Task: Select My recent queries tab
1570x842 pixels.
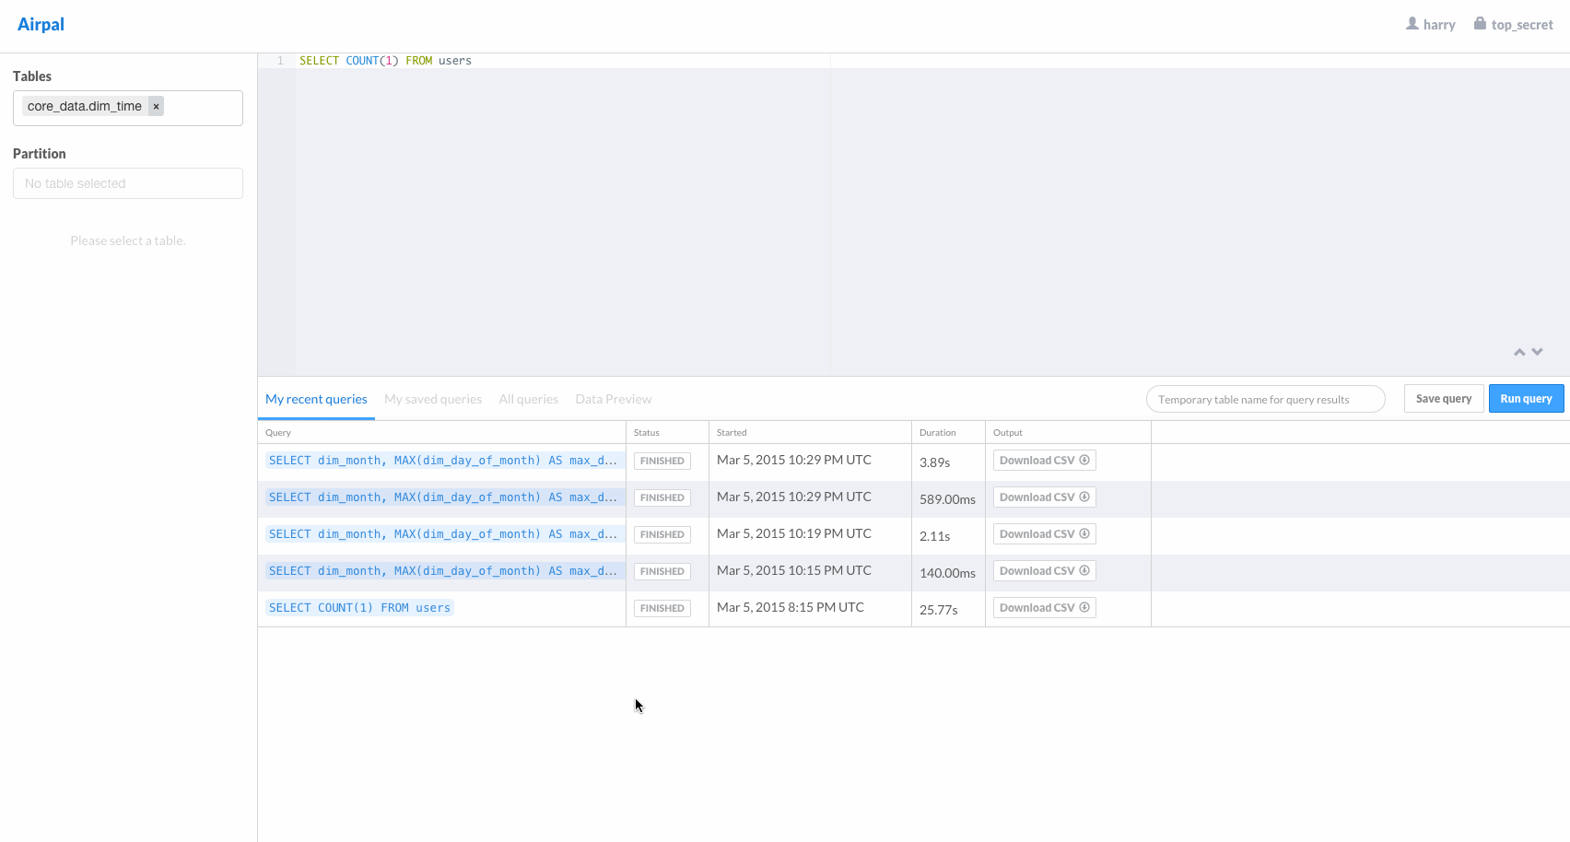Action: click(316, 399)
